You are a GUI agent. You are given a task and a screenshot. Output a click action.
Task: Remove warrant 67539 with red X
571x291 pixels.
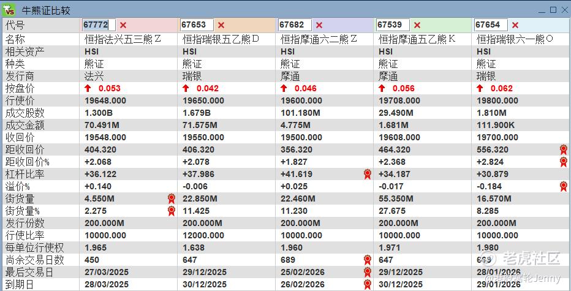tap(417, 25)
